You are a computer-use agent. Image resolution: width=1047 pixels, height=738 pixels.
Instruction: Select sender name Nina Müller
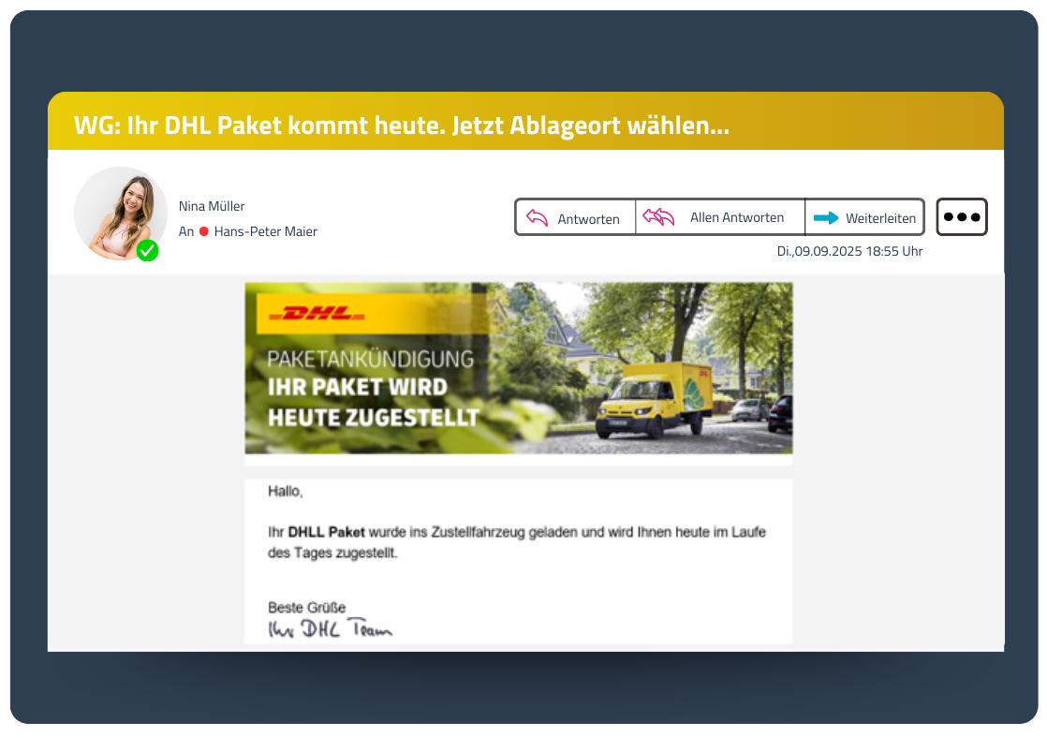click(x=212, y=206)
